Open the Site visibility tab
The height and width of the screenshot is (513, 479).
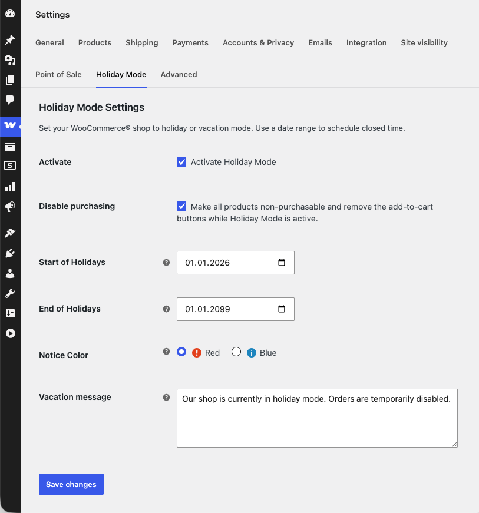click(x=424, y=42)
